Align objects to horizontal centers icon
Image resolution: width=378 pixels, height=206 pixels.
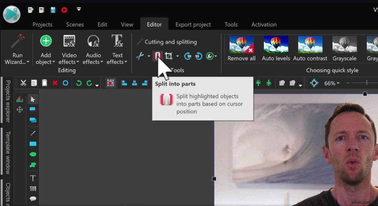tap(135, 83)
